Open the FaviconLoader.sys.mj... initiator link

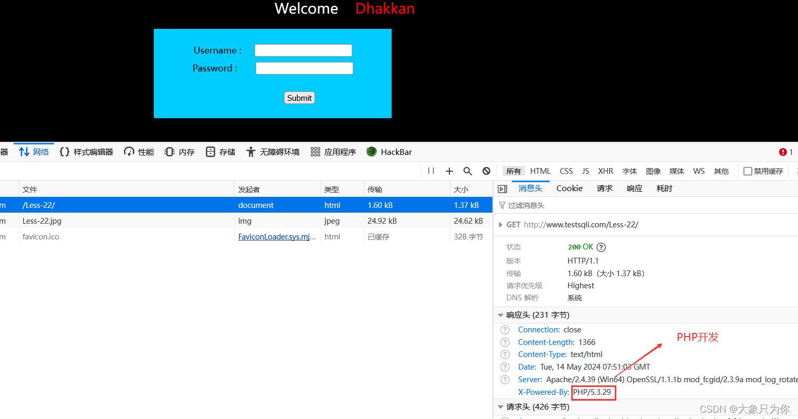(277, 236)
